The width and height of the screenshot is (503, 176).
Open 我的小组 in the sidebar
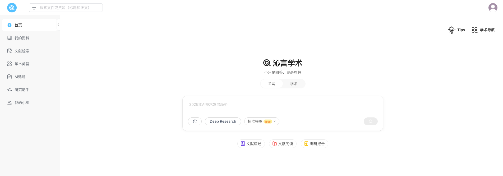[x=30, y=103]
